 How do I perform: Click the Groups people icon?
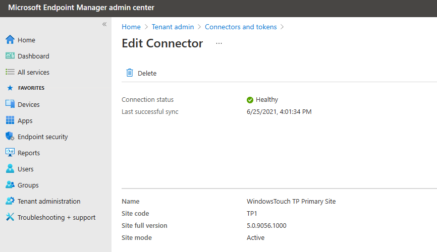(x=10, y=184)
